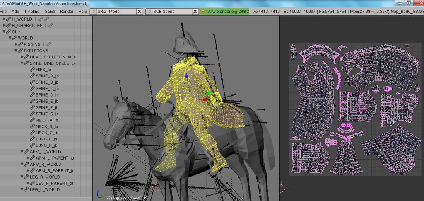
Task: Collapse the ARM_R_WORLD node
Action: pyautogui.click(x=22, y=164)
